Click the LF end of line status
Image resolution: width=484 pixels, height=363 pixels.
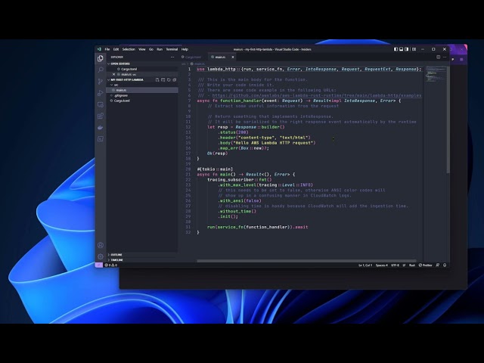point(404,265)
